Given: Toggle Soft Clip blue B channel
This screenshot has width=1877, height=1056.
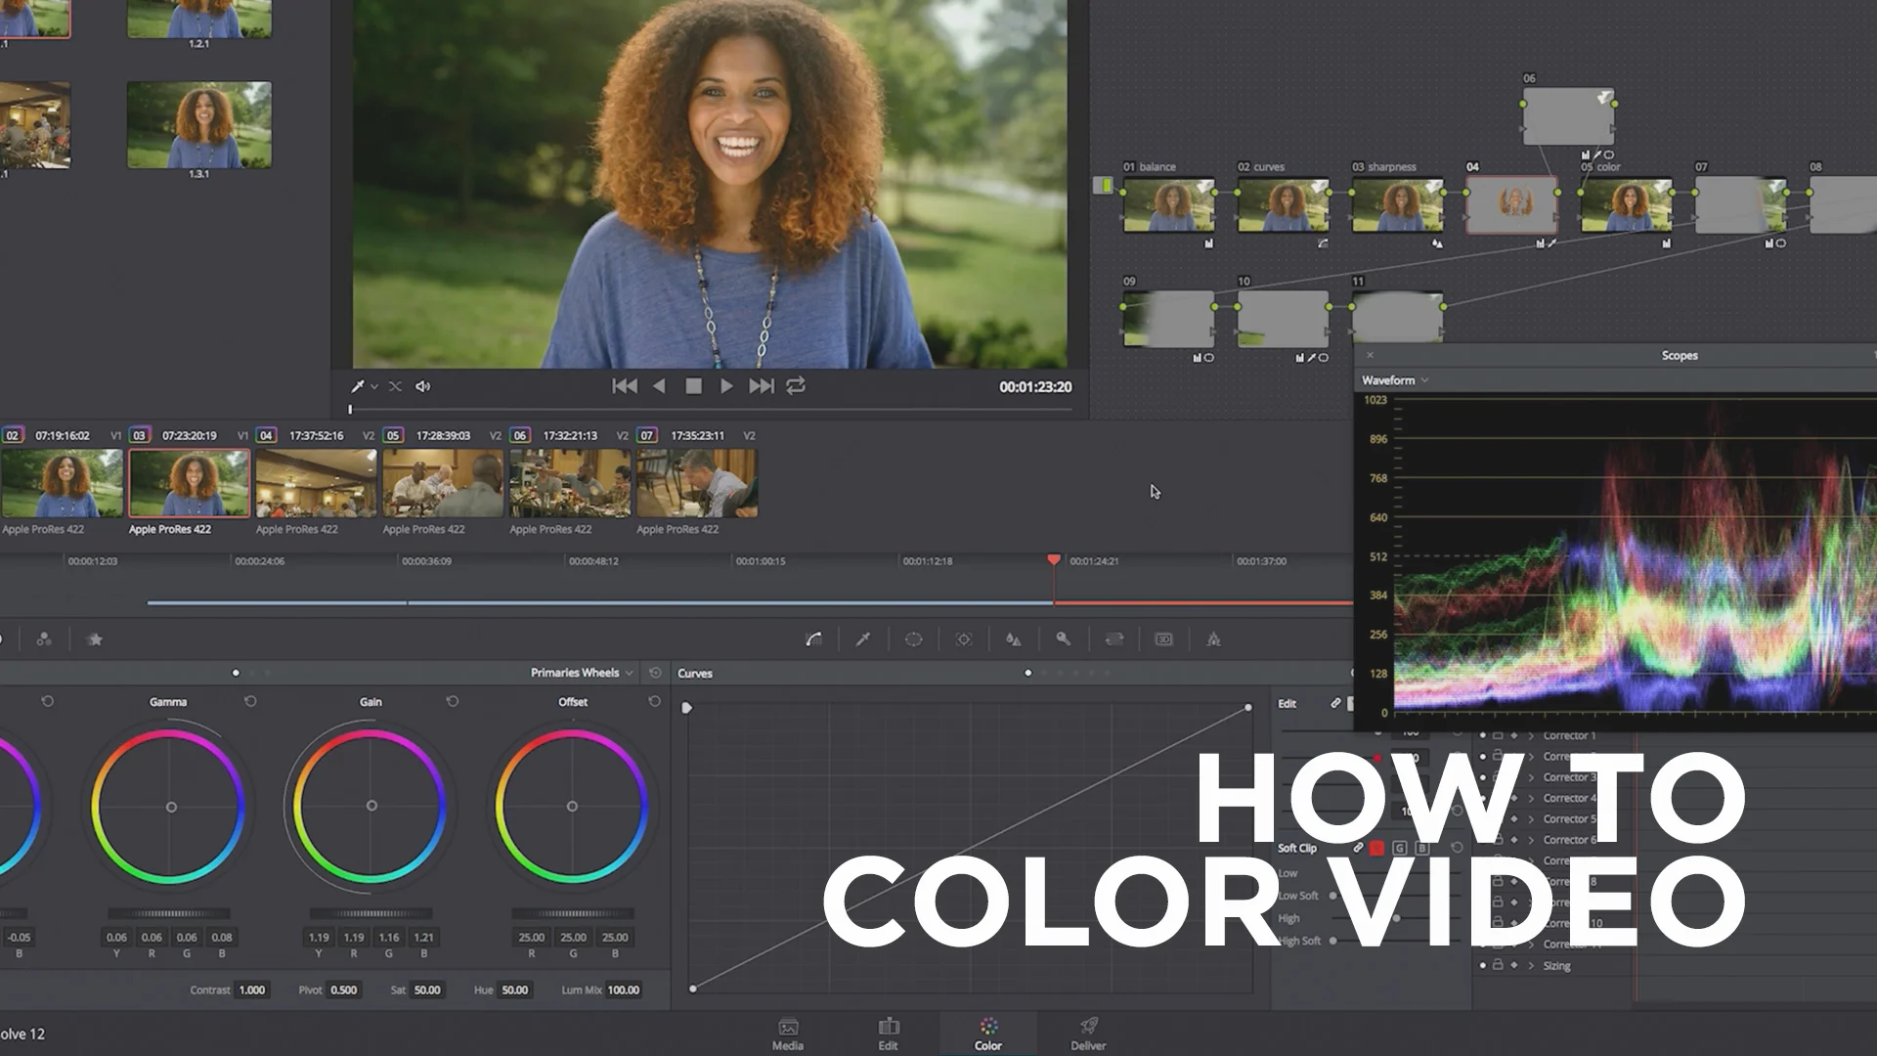Looking at the screenshot, I should [x=1422, y=848].
